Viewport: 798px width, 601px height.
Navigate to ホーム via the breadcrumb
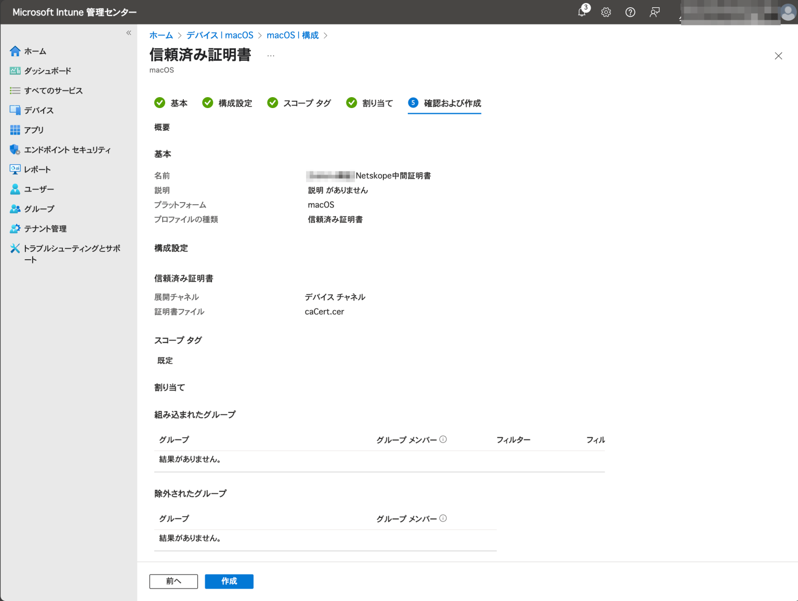coord(161,35)
